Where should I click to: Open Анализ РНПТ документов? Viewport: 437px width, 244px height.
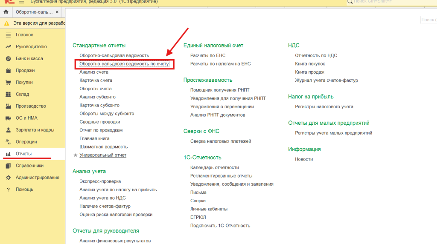coord(218,115)
